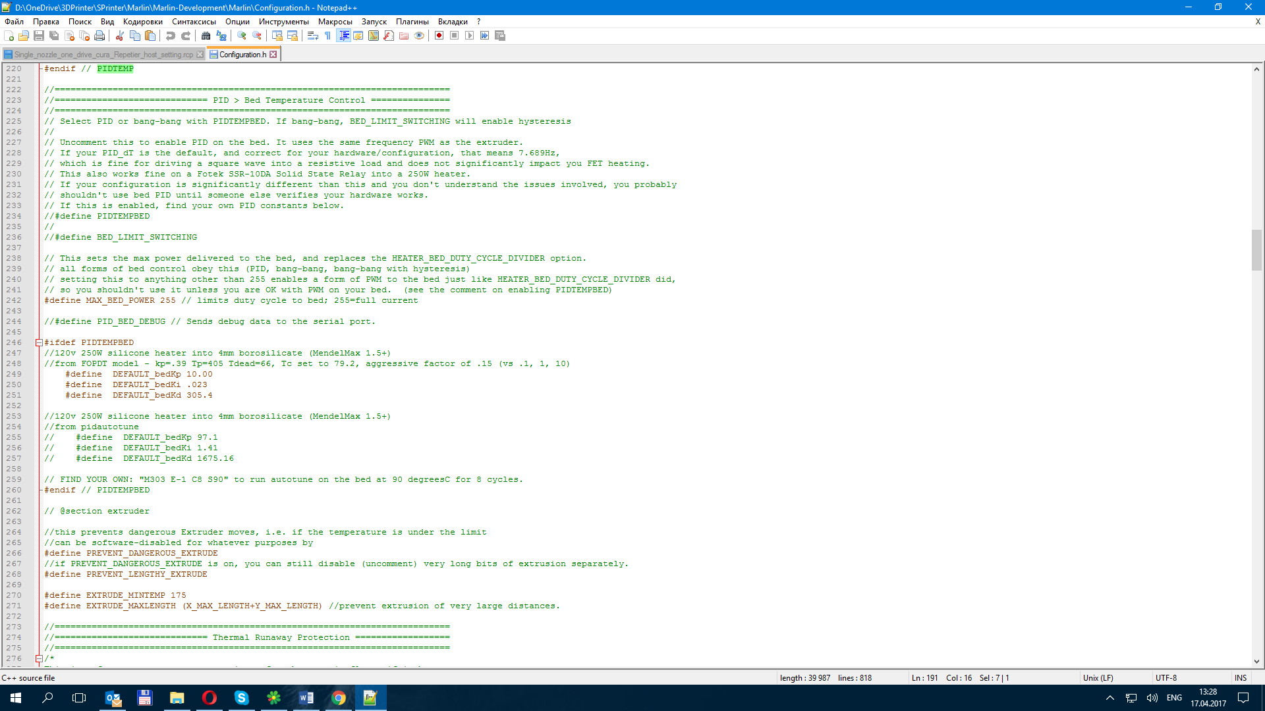Close the Configuration.h tab

click(273, 55)
